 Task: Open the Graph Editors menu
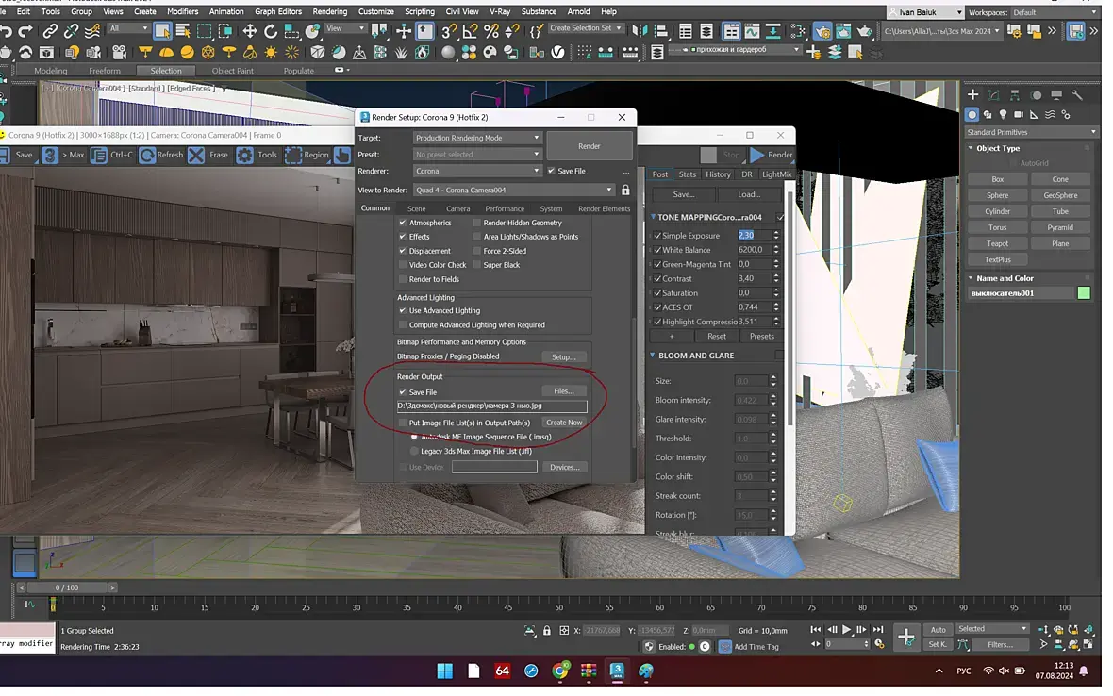tap(278, 11)
